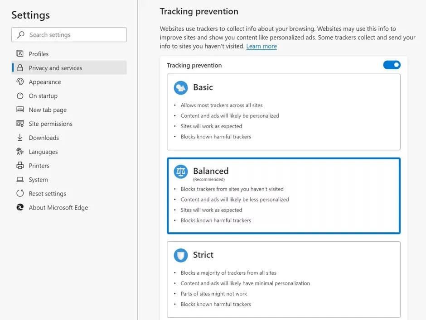Image resolution: width=426 pixels, height=320 pixels.
Task: Disable the Tracking prevention toggle
Action: 391,65
